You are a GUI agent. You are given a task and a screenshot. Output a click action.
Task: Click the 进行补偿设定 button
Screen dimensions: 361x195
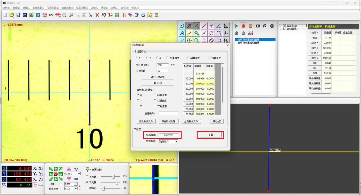point(158,77)
